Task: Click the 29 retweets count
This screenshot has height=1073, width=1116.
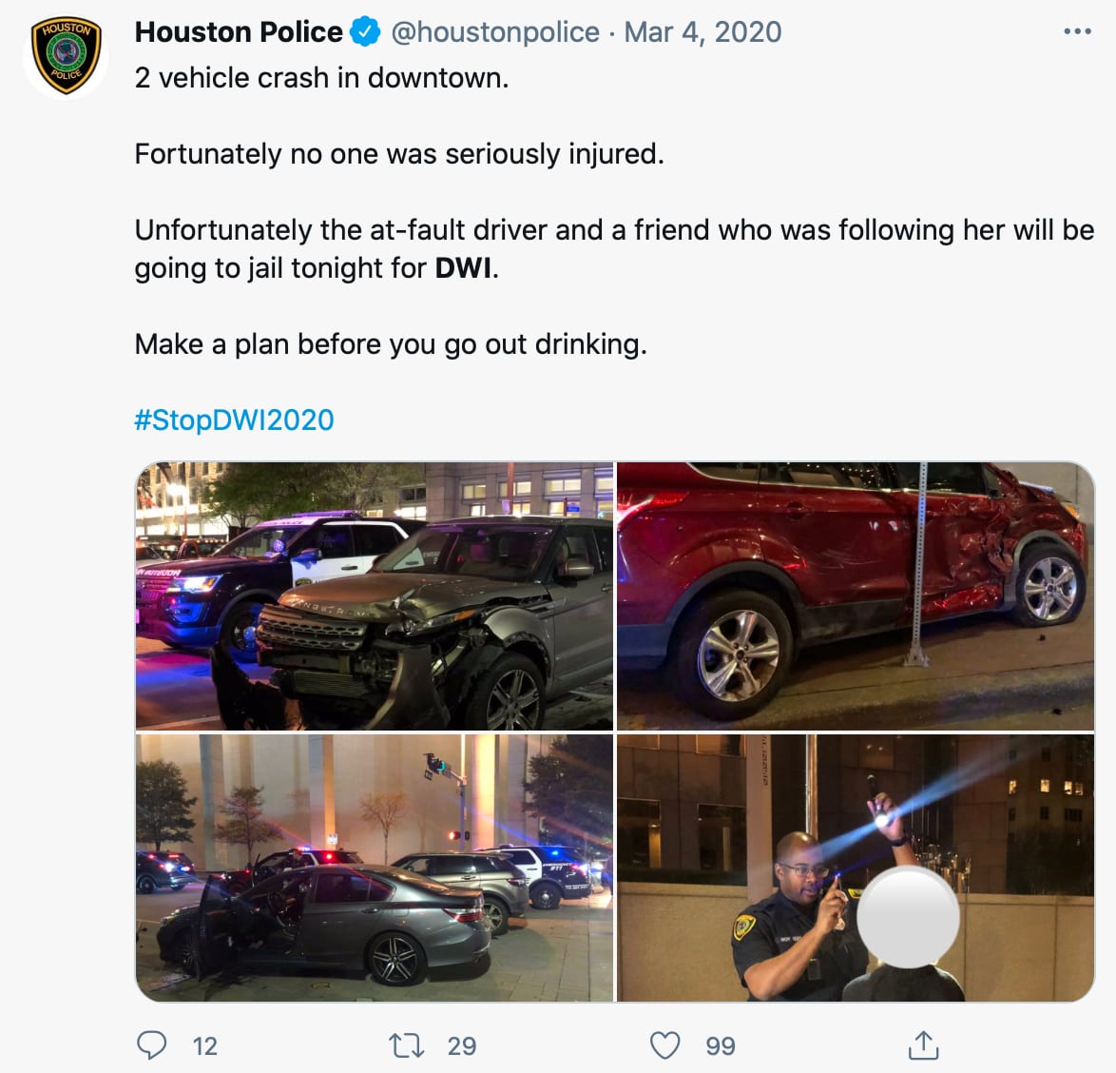Action: (x=462, y=1046)
